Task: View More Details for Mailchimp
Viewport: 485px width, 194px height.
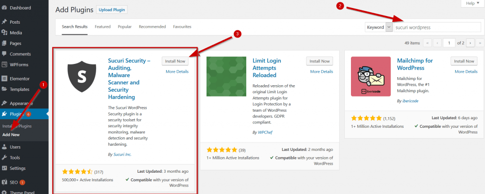Action: (x=466, y=71)
